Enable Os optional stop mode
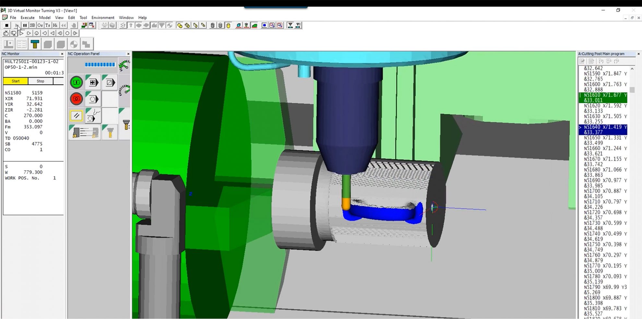 40,25
